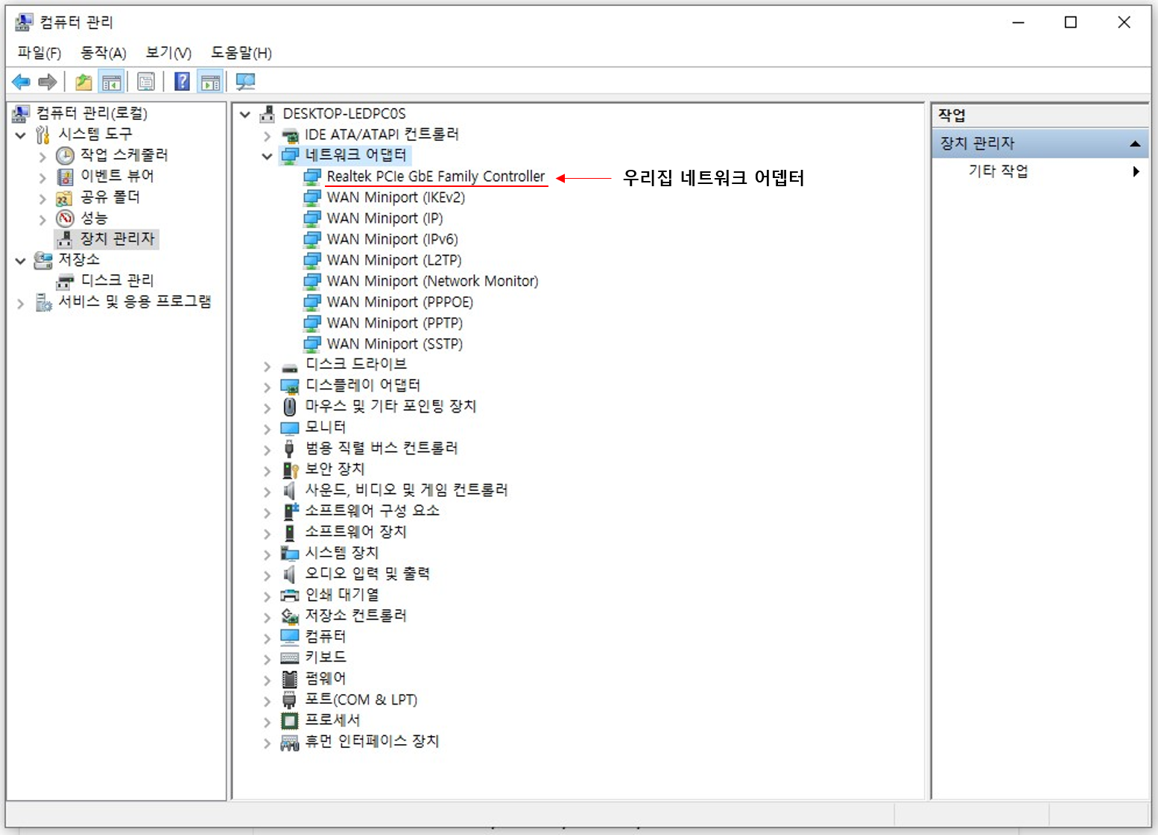This screenshot has height=835, width=1158.
Task: Expand the 사운드, 비디오 및 게임 컨트롤러 node
Action: 267,490
